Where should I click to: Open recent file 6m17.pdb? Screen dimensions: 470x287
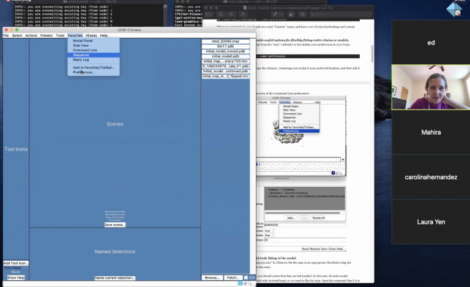225,47
